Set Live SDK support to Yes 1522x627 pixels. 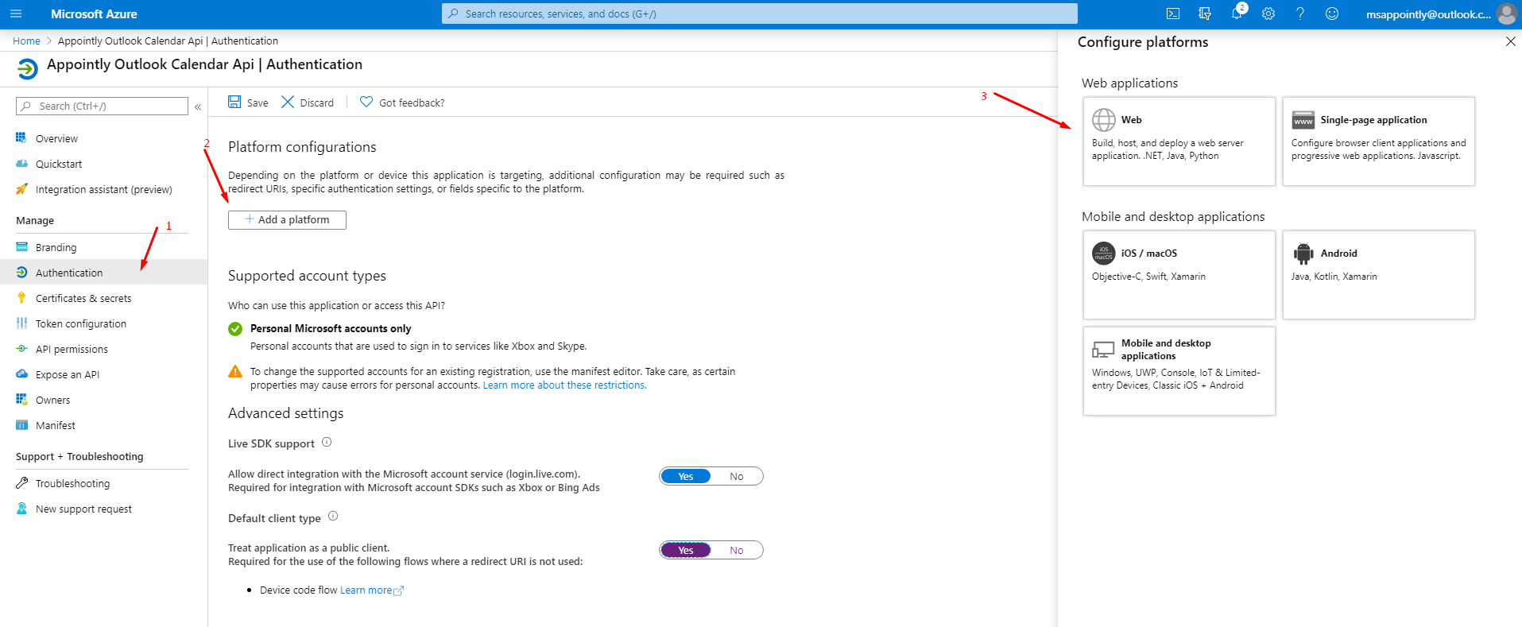[686, 476]
